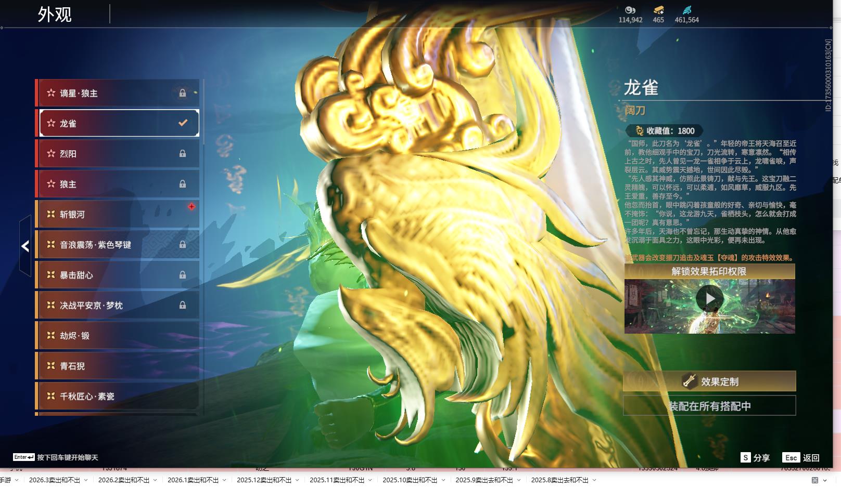The width and height of the screenshot is (841, 488).
Task: Click the lock icon on 暴击甜心
Action: click(x=183, y=275)
